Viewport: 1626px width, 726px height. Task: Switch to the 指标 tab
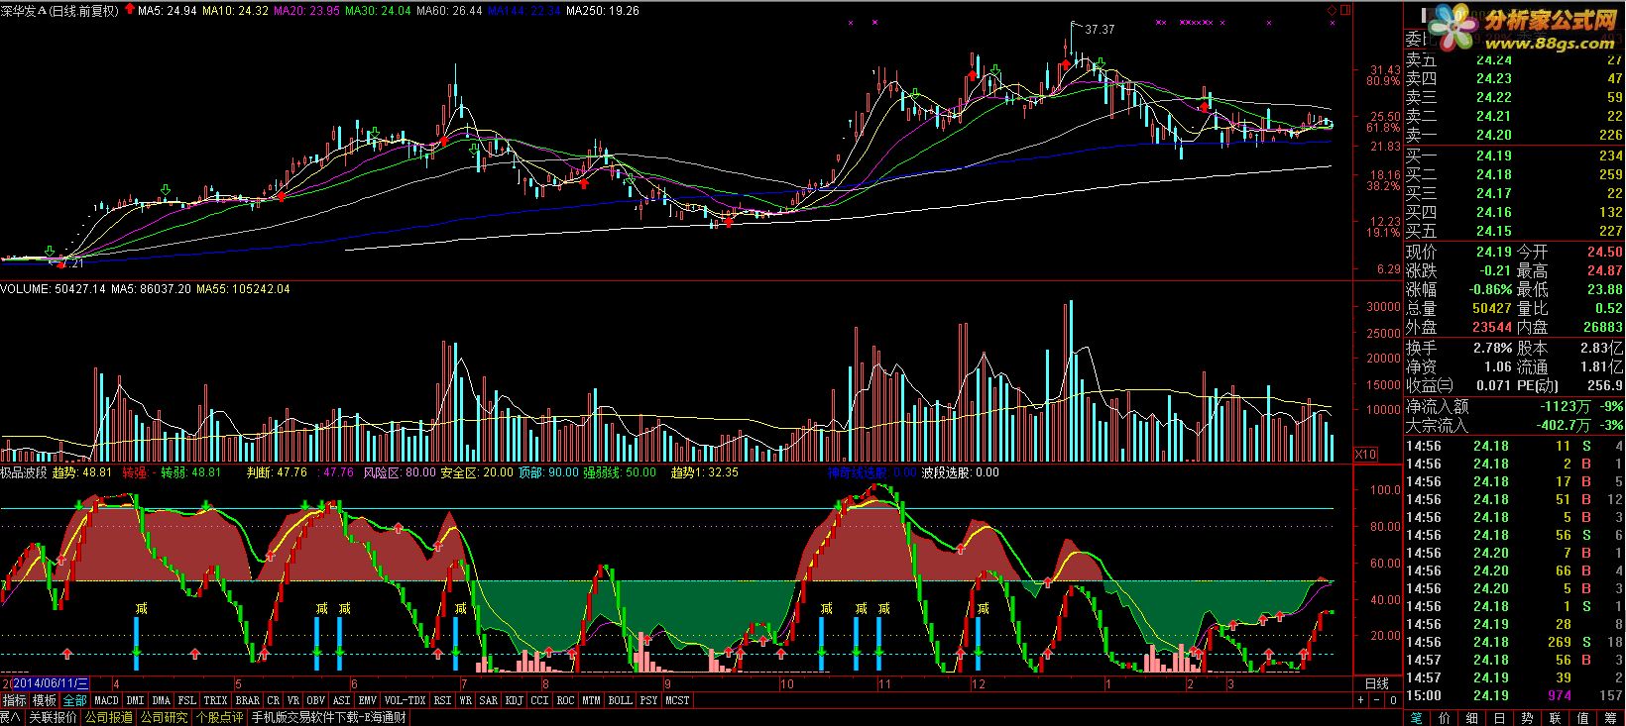tap(14, 700)
